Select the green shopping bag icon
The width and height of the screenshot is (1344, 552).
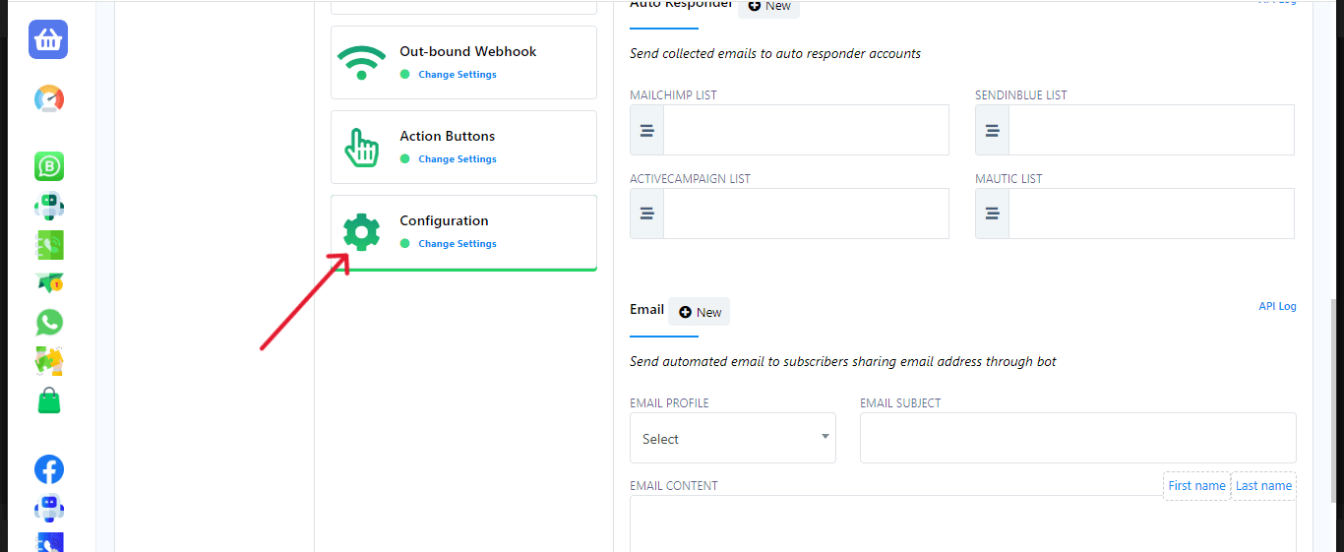click(49, 400)
